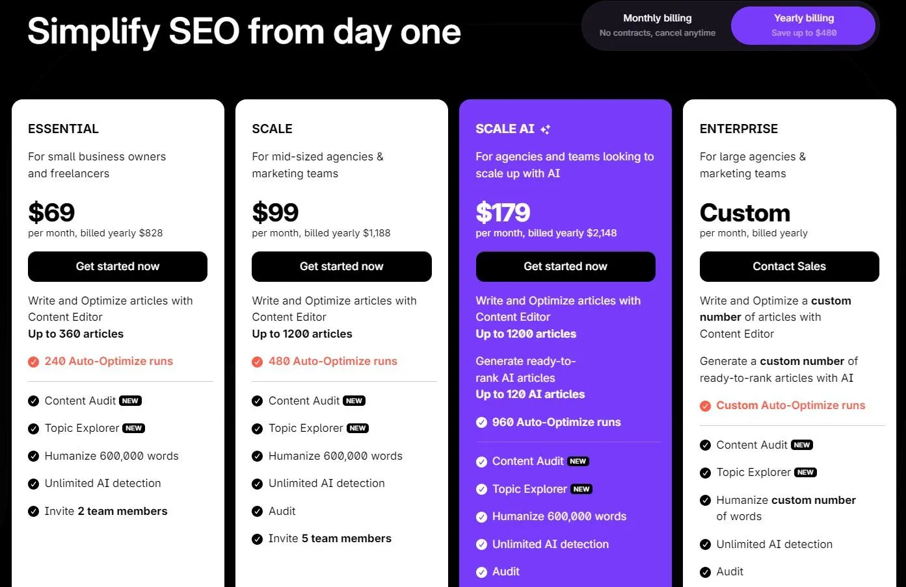Get started now with Scale AI plan
The width and height of the screenshot is (906, 587).
click(x=565, y=266)
